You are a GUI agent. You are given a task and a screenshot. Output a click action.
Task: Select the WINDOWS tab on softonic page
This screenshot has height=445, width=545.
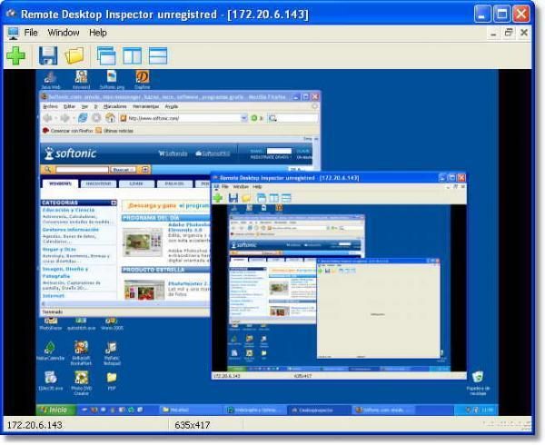coord(60,183)
